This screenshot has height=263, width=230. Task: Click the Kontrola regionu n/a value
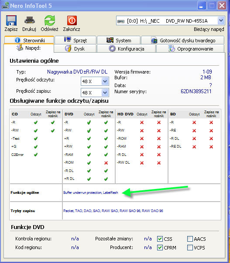point(75,239)
